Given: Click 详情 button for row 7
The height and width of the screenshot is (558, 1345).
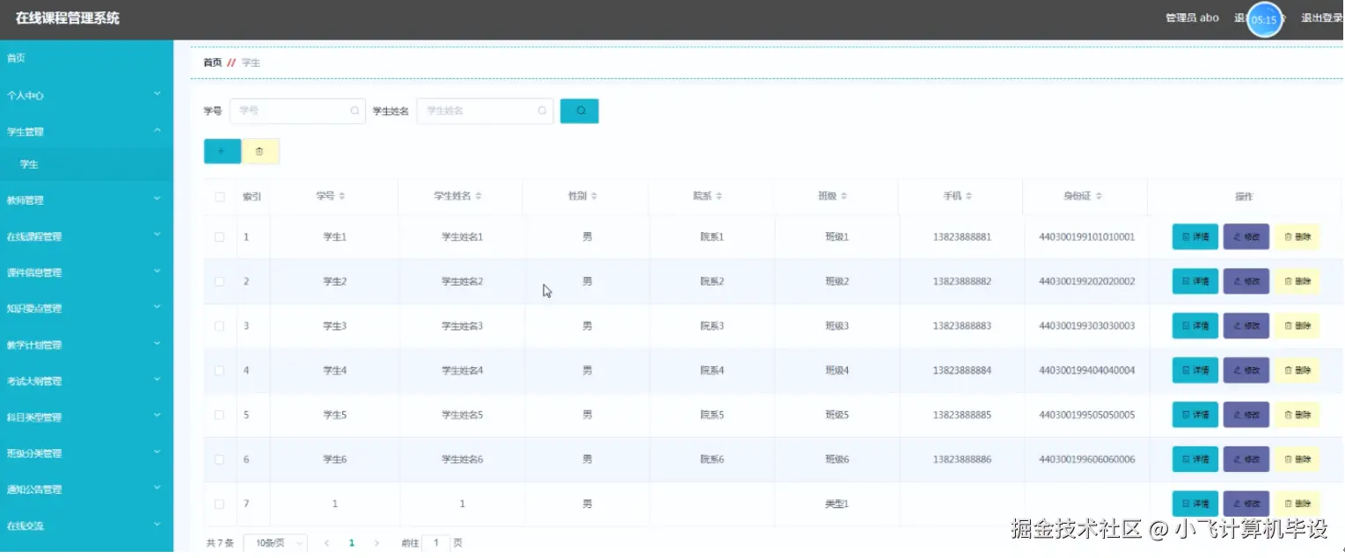Looking at the screenshot, I should click(1195, 504).
